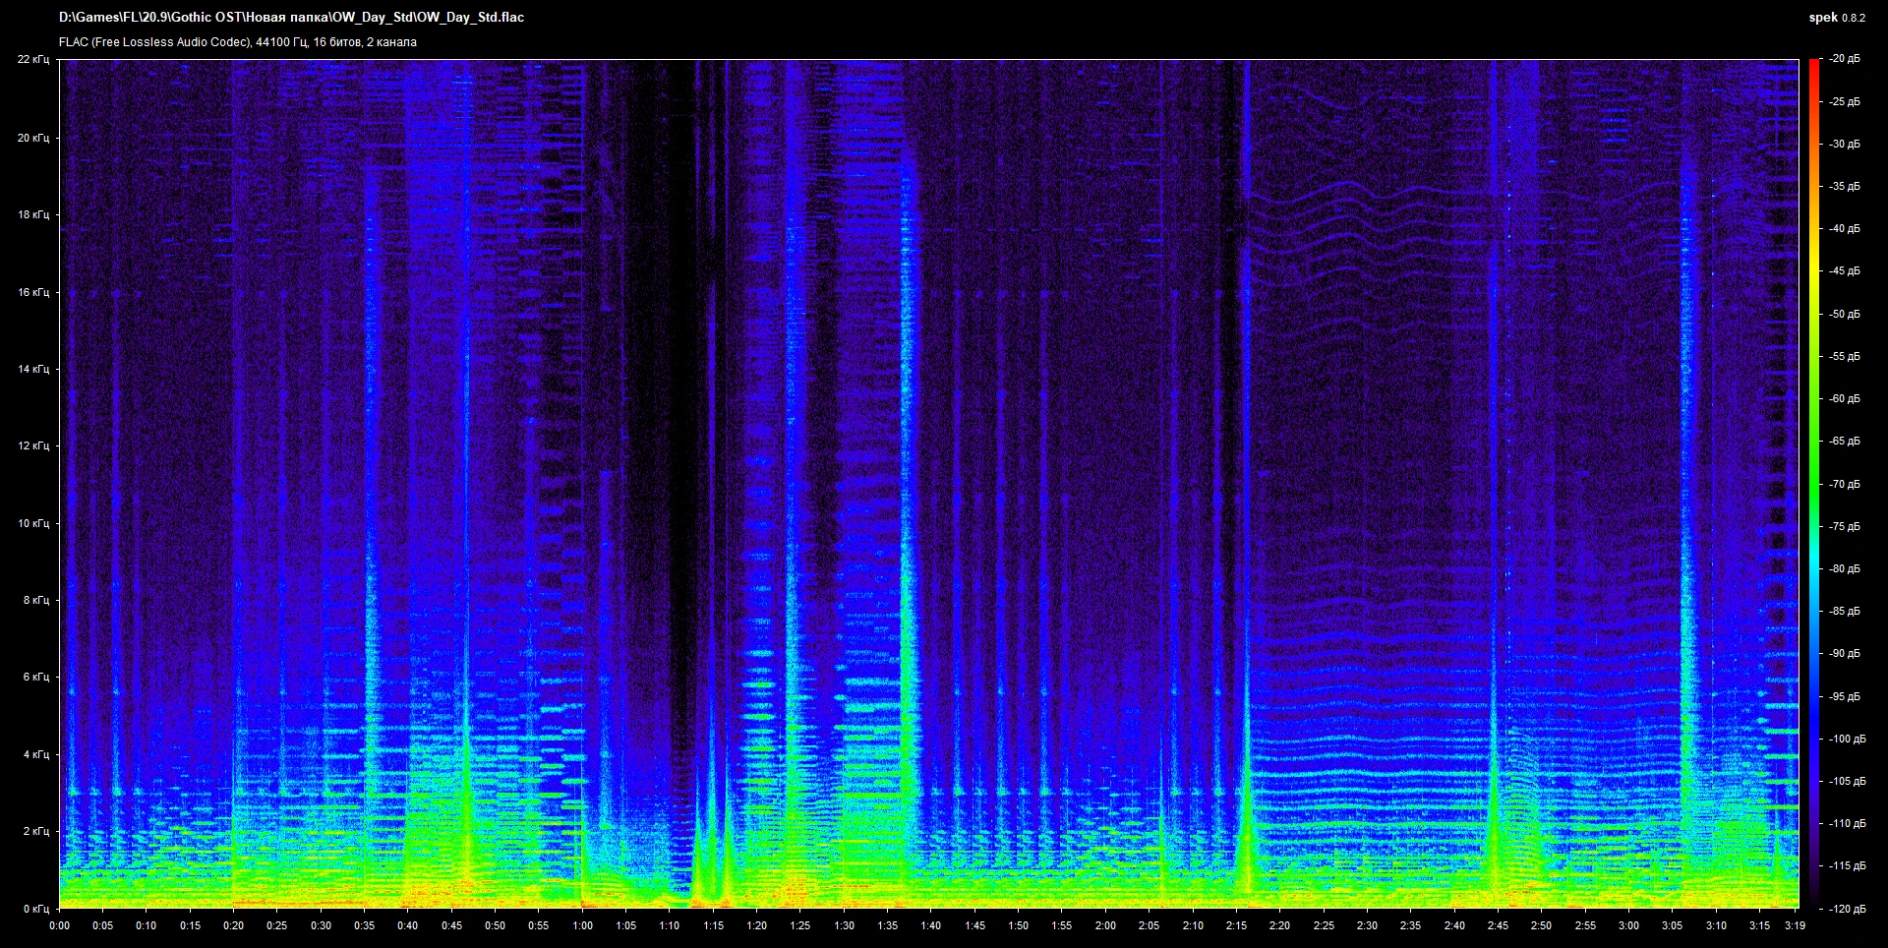Click the 8 кГц label on the frequency axis
Image resolution: width=1888 pixels, height=948 pixels.
point(34,599)
